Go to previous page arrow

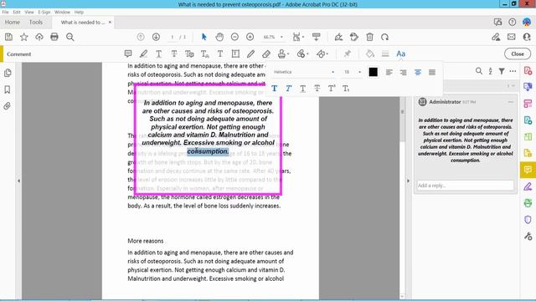pos(141,37)
